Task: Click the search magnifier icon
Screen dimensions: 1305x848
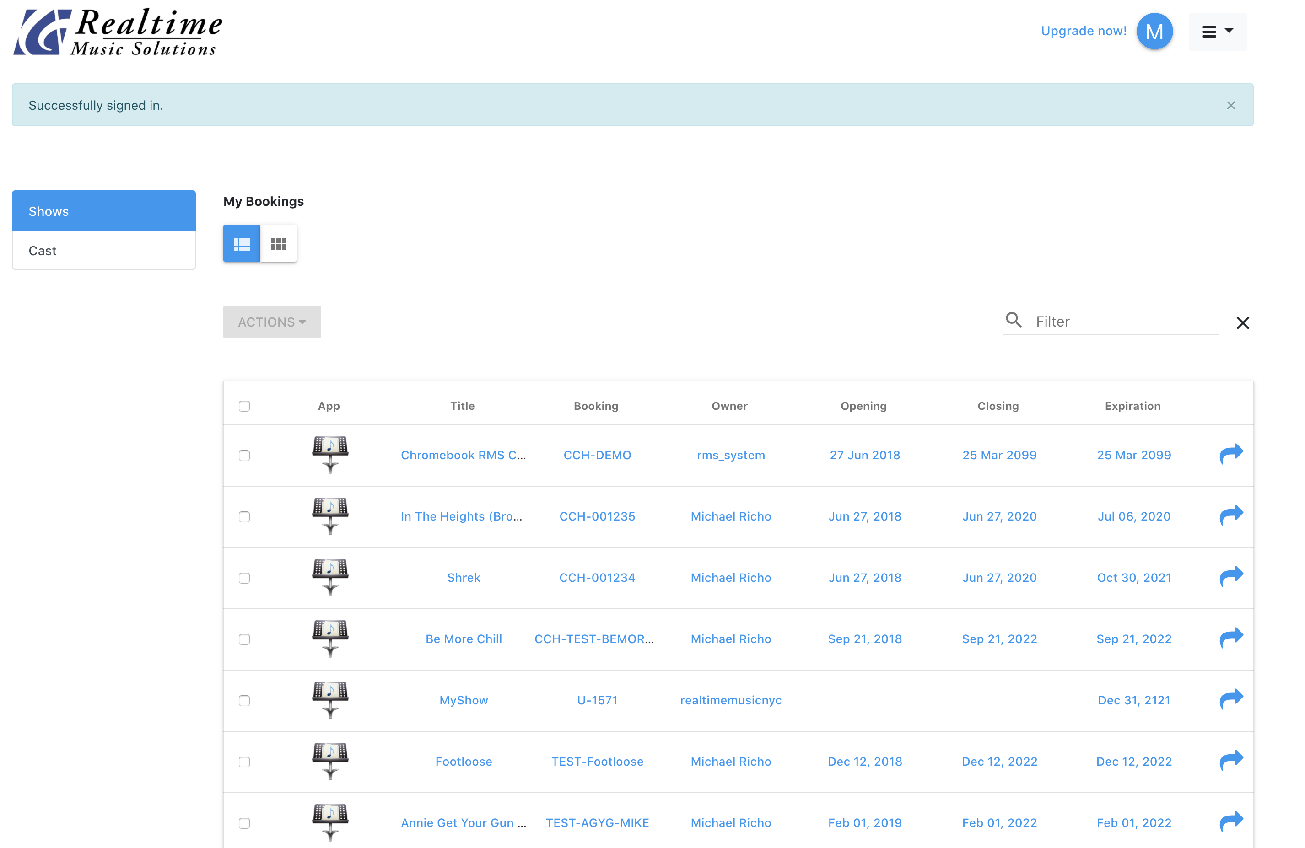Action: [1013, 320]
